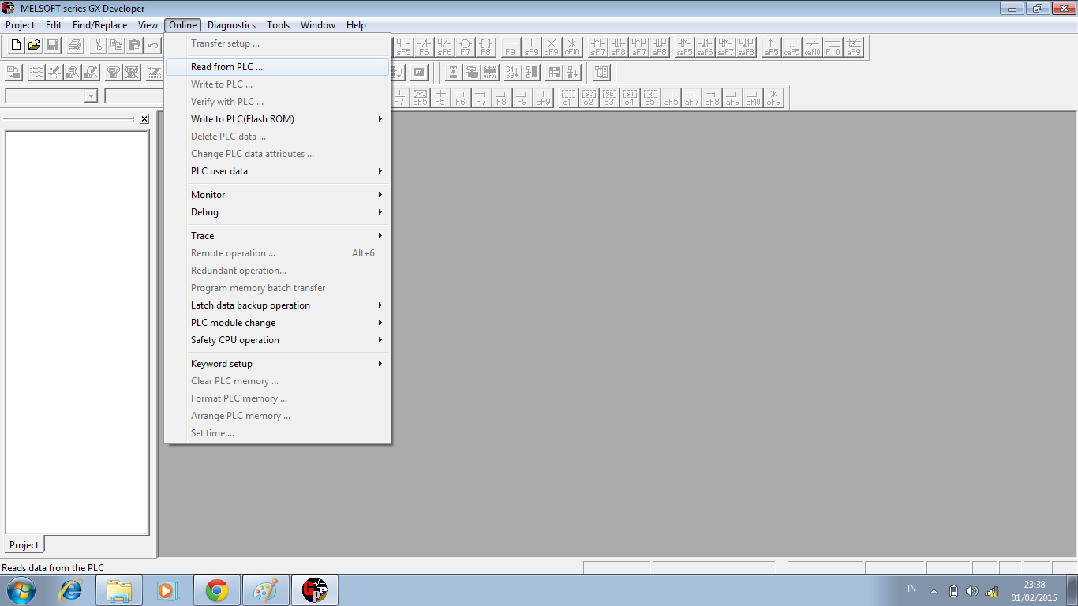
Task: Click the c1 dashed block icon
Action: (568, 97)
